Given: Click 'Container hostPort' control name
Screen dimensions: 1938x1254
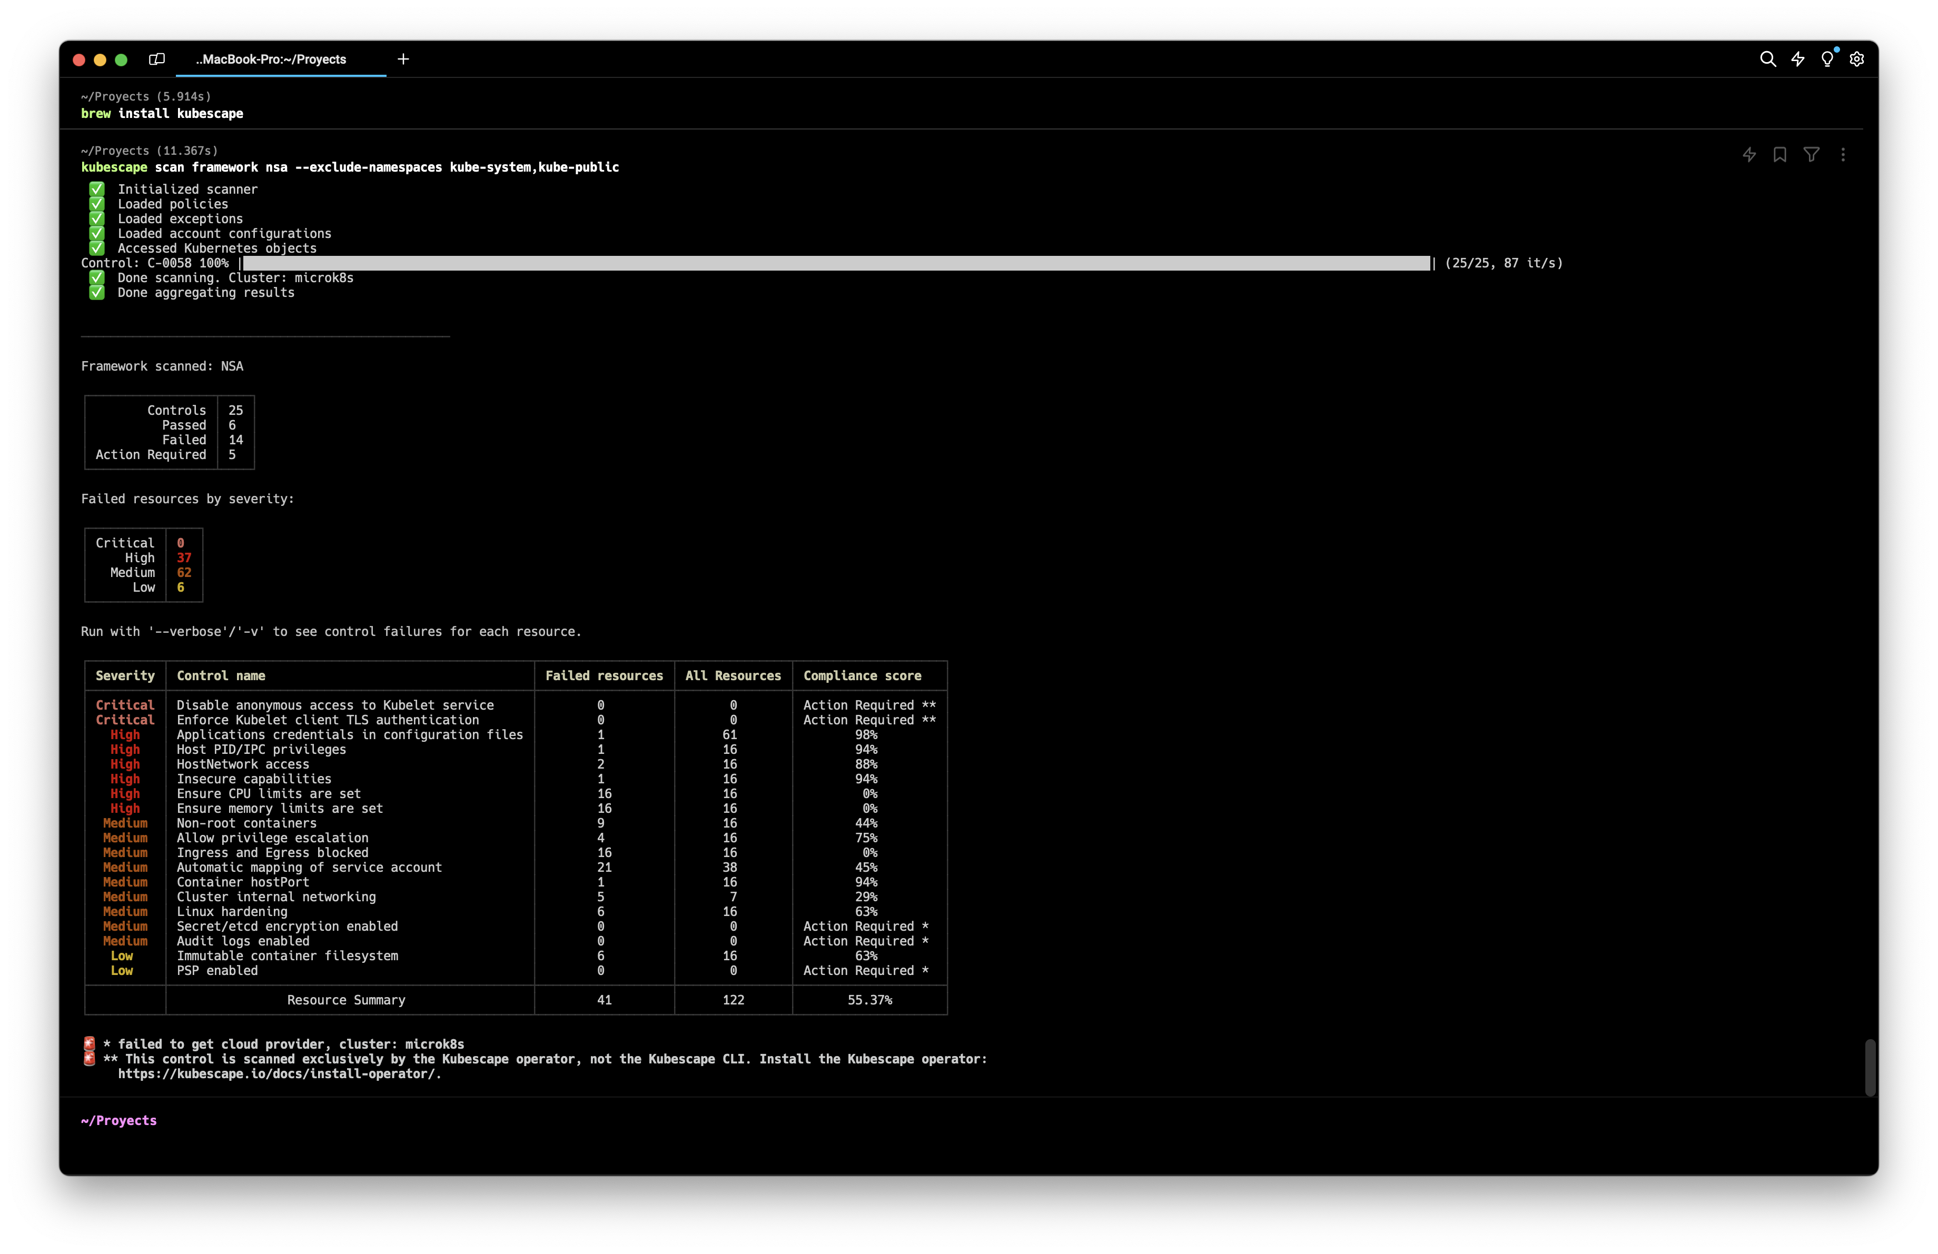Looking at the screenshot, I should click(243, 883).
